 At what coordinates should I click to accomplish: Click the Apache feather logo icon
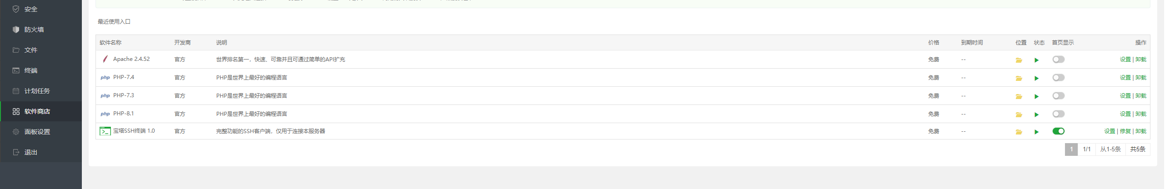click(105, 59)
